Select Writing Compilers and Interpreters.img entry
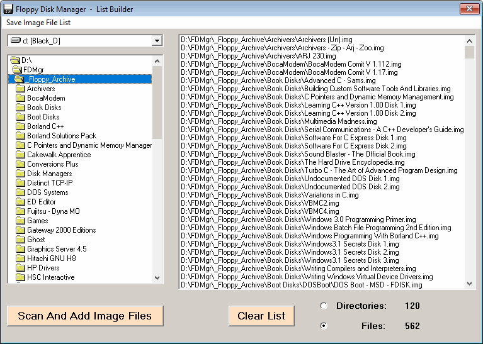 [x=298, y=269]
